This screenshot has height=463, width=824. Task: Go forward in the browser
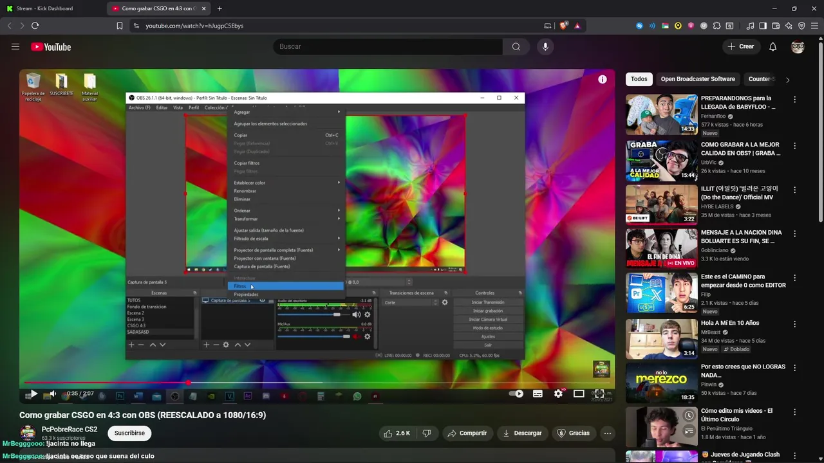click(22, 26)
